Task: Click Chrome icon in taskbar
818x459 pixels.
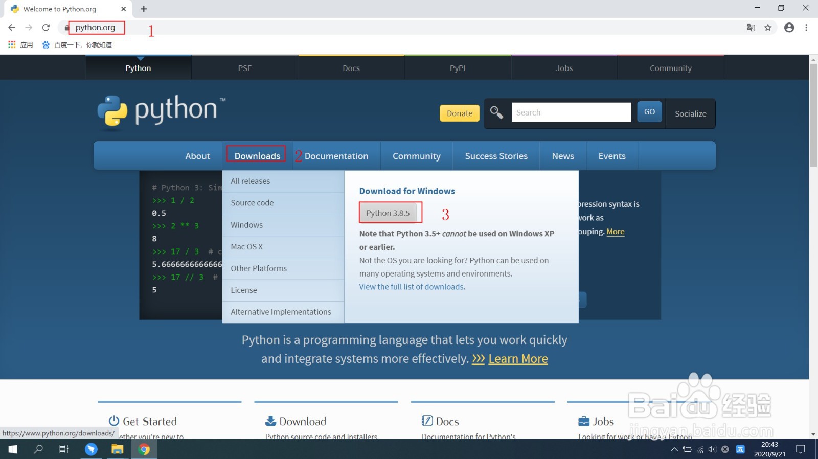Action: coord(144,449)
